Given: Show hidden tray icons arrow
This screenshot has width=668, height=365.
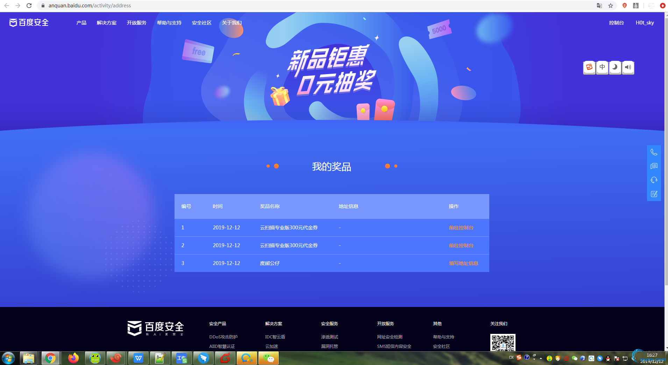Looking at the screenshot, I should pyautogui.click(x=541, y=358).
